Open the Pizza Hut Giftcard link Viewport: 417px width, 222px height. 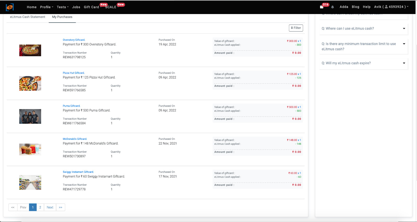click(x=74, y=73)
